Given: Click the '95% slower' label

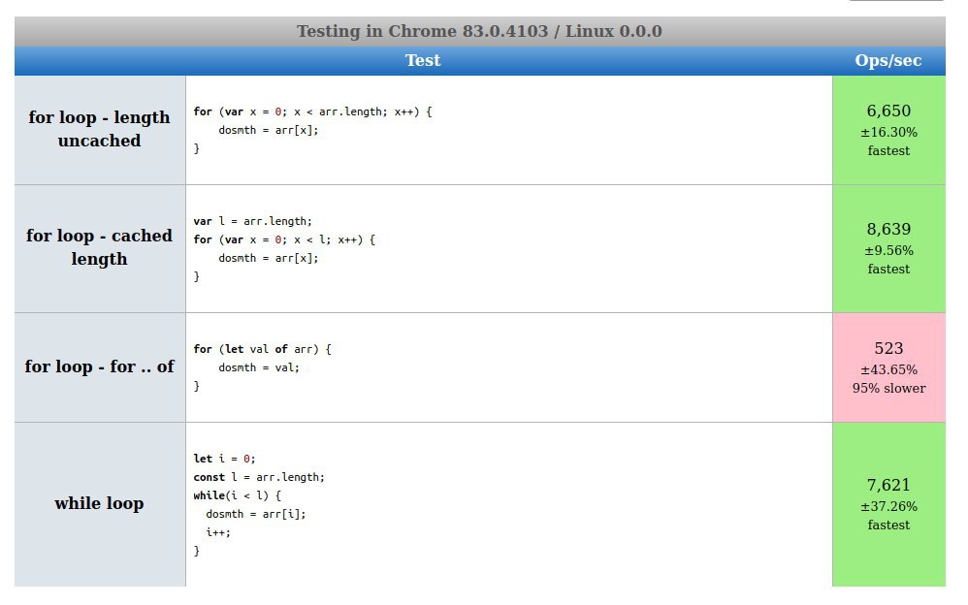Looking at the screenshot, I should click(888, 389).
